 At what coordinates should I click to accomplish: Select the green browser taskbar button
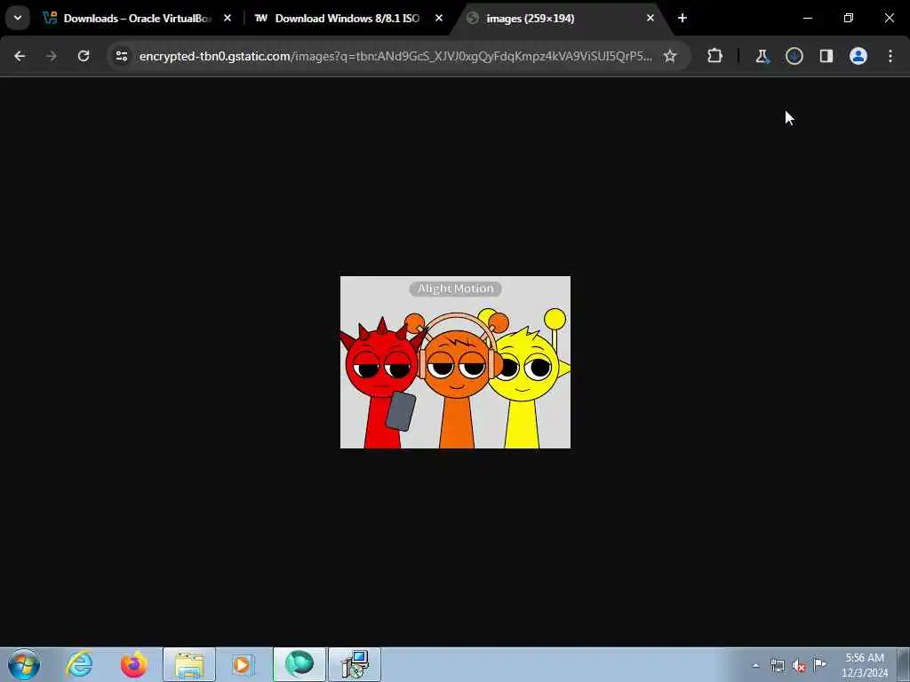click(299, 664)
